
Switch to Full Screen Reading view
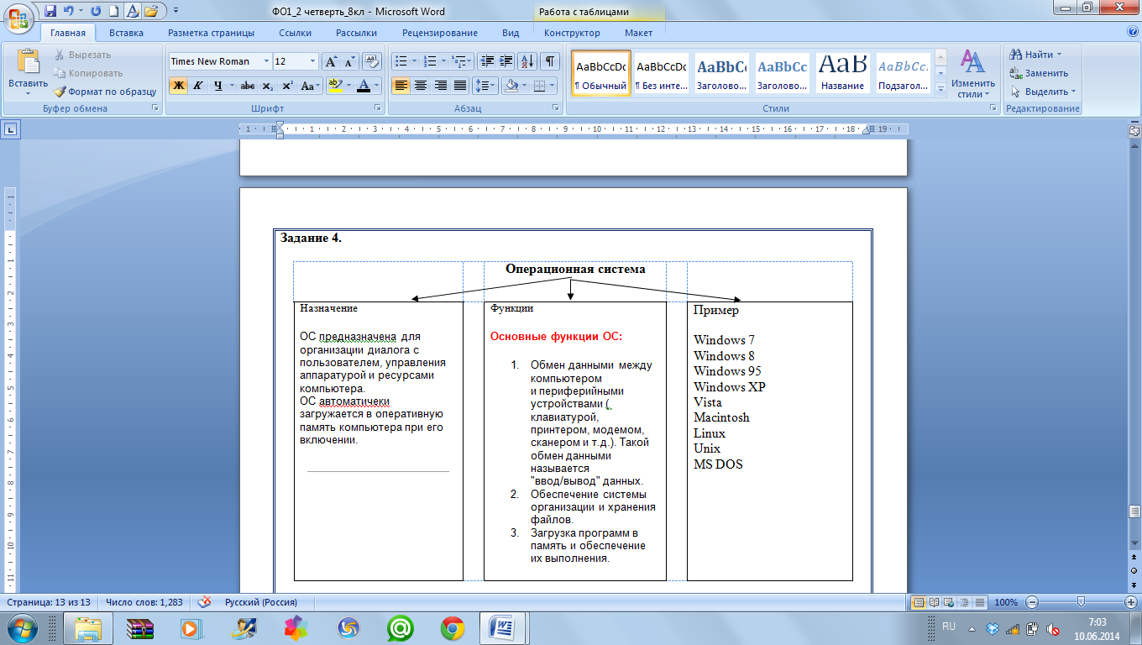click(933, 602)
